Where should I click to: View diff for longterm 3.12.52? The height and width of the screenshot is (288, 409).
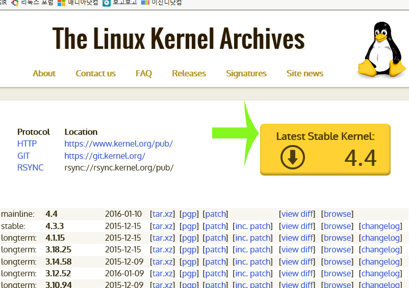tap(297, 273)
